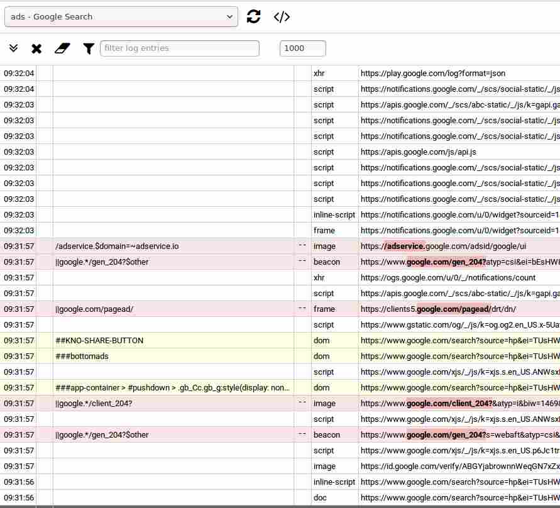The height and width of the screenshot is (508, 560).
Task: Click the 09:31:56 timestamp of the doc row
Action: tap(19, 498)
